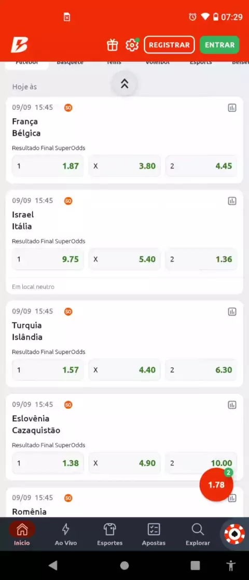Tap SuperOdds badge on França match
Viewport: 249px width, 580px height.
68,107
